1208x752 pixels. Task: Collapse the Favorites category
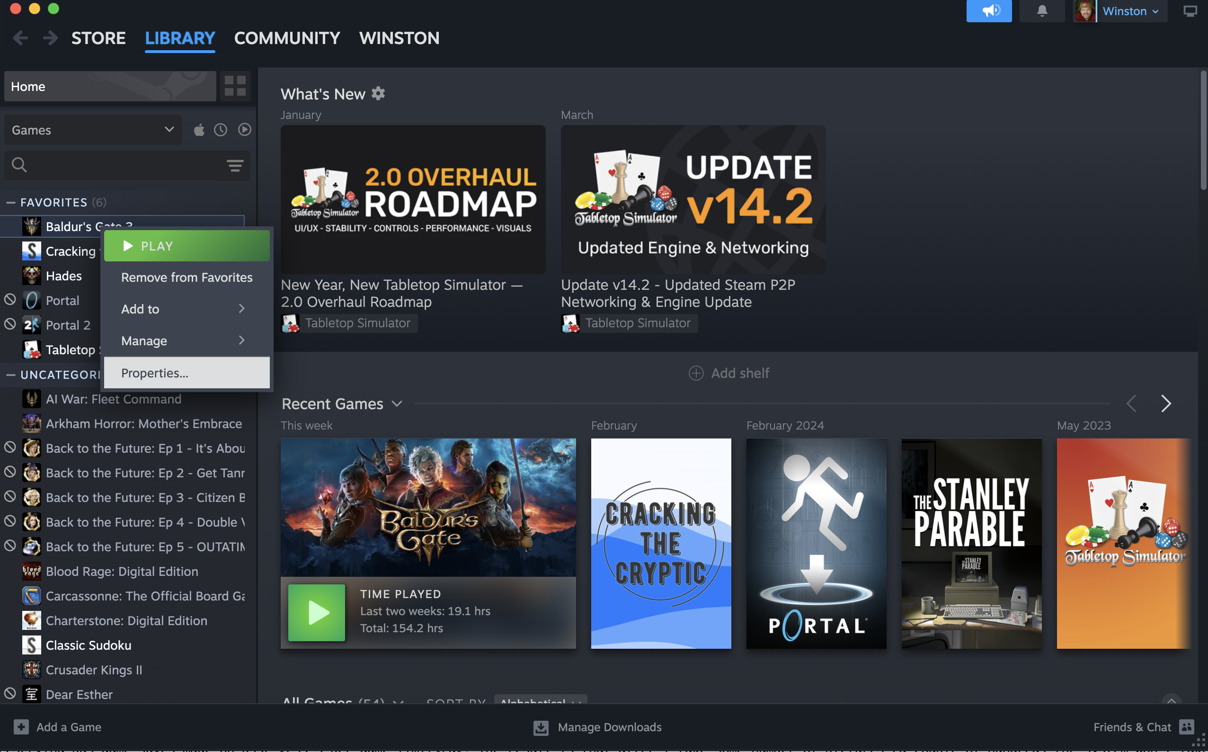10,202
